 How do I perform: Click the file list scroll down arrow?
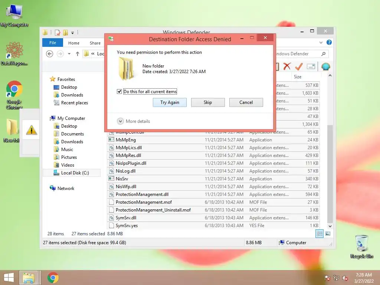[x=330, y=226]
